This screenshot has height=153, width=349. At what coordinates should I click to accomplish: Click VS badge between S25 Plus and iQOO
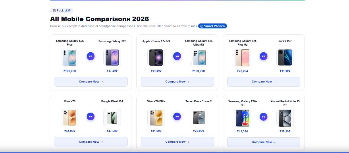pos(263,56)
